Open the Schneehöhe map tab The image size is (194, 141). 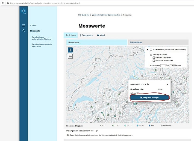pos(158,43)
